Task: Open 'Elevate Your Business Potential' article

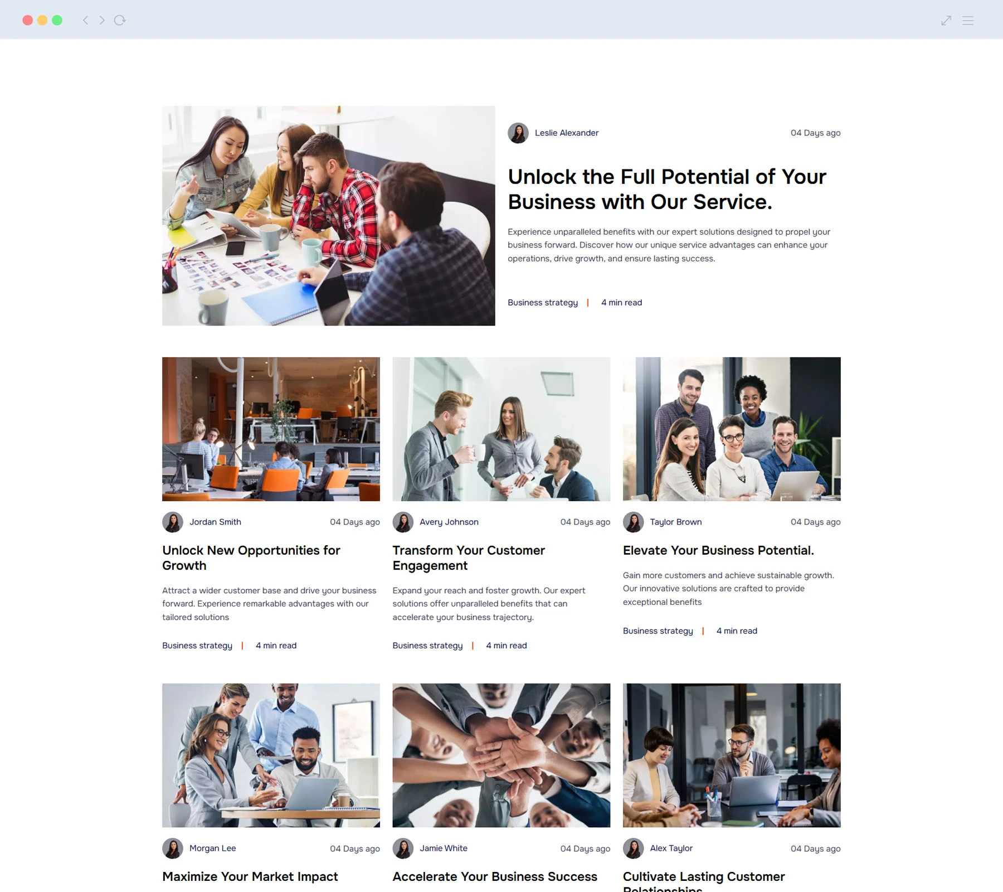Action: click(x=718, y=551)
